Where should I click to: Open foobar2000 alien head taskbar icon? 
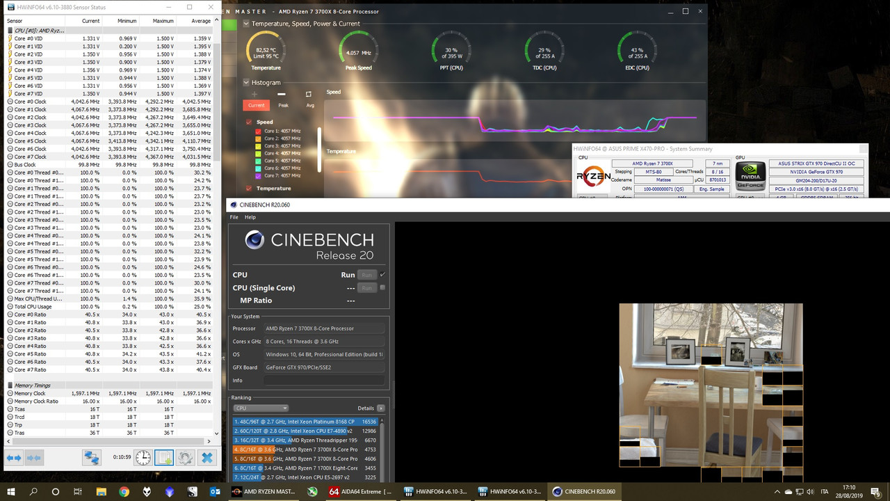click(147, 491)
